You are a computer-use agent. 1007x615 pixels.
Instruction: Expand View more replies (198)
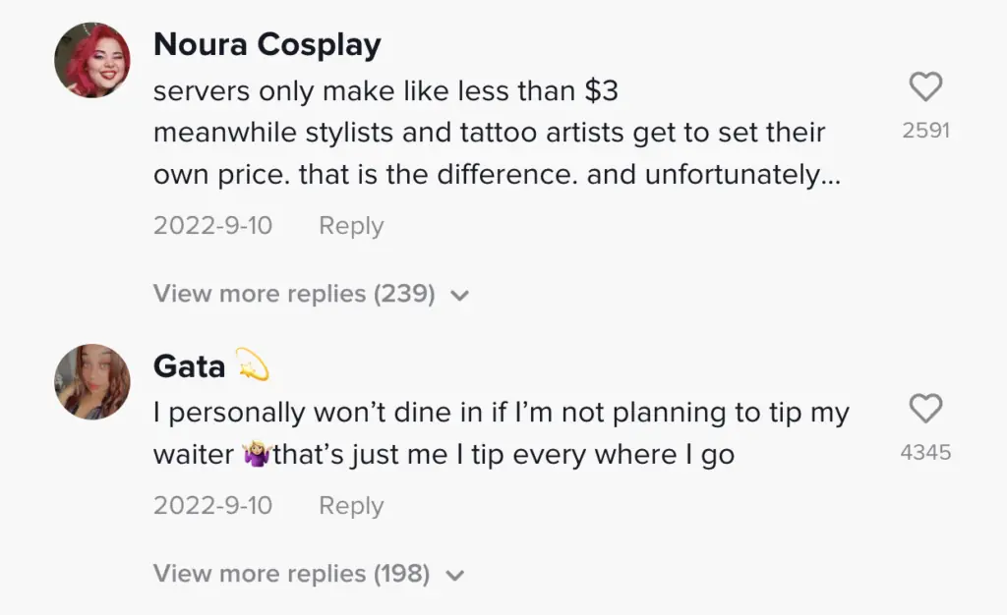291,573
